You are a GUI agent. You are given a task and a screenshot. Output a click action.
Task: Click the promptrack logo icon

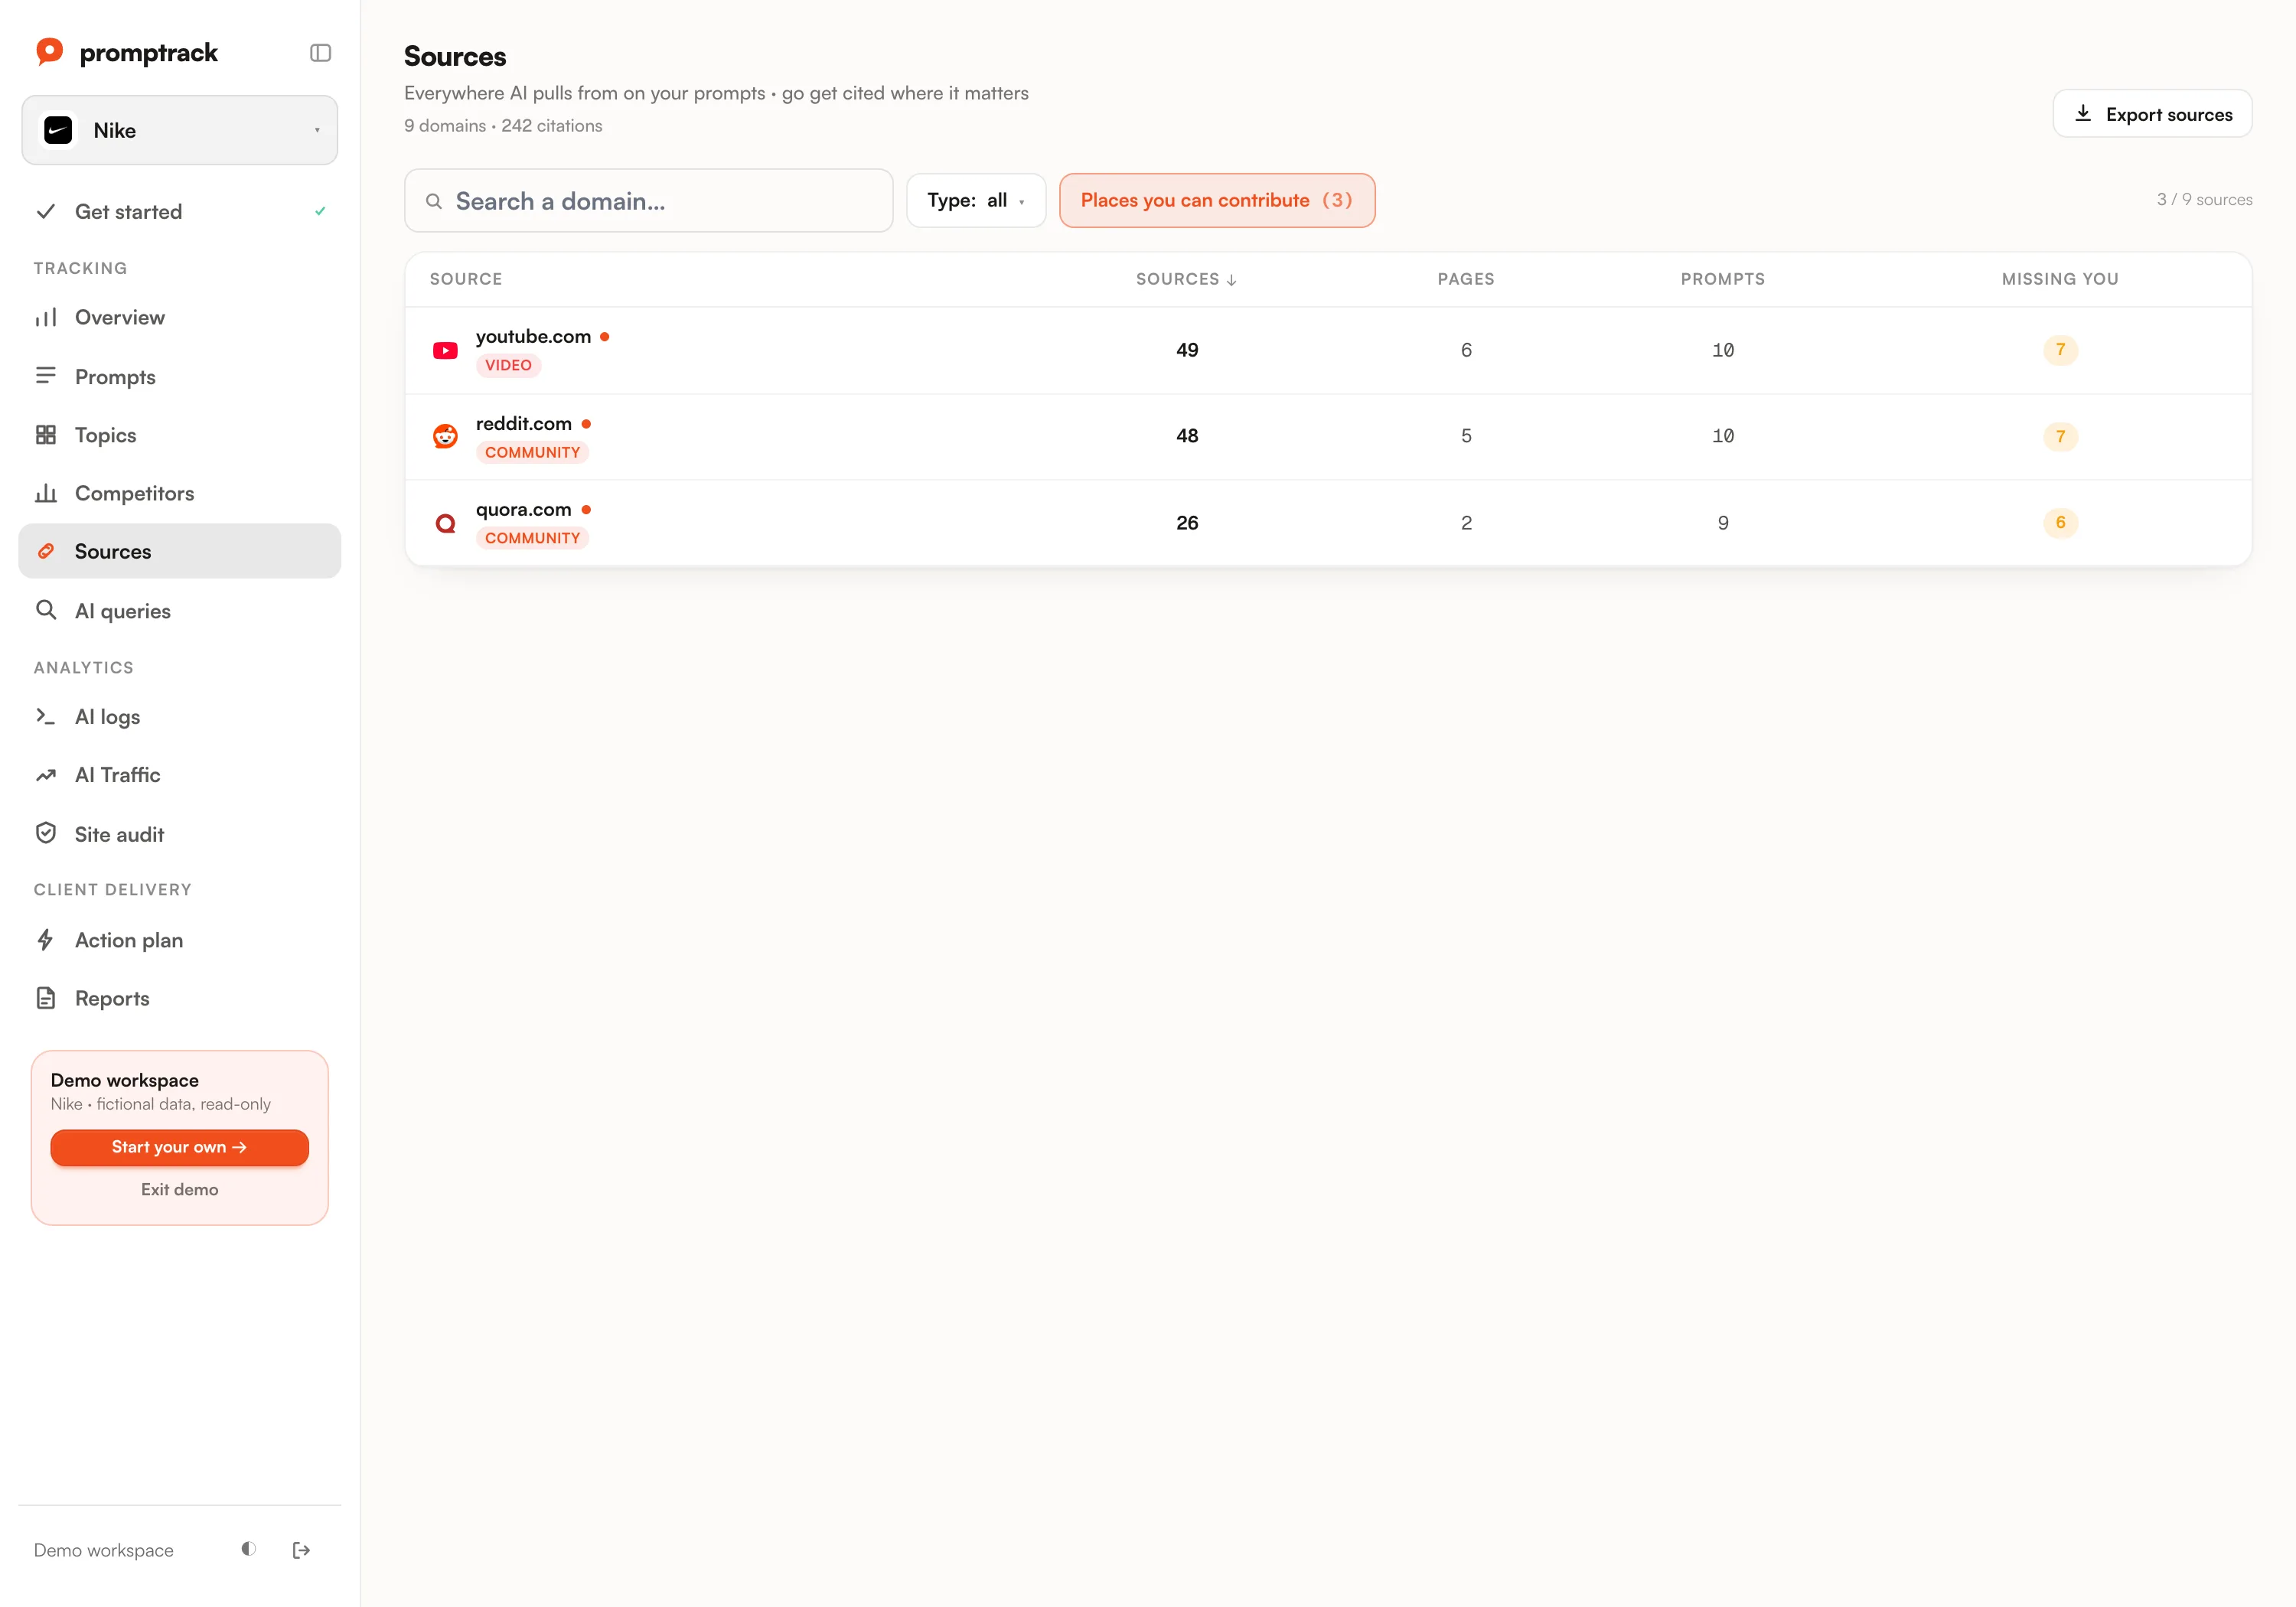[x=49, y=52]
